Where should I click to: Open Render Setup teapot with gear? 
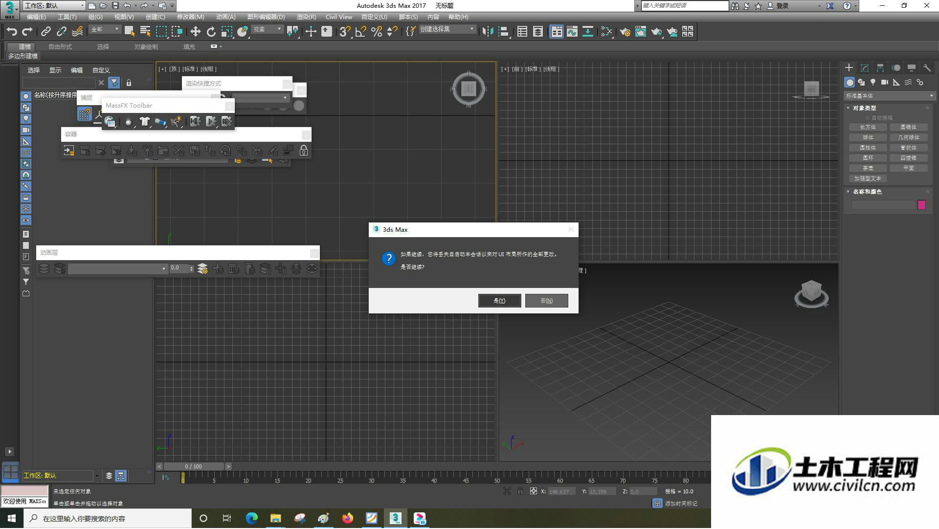coord(625,32)
